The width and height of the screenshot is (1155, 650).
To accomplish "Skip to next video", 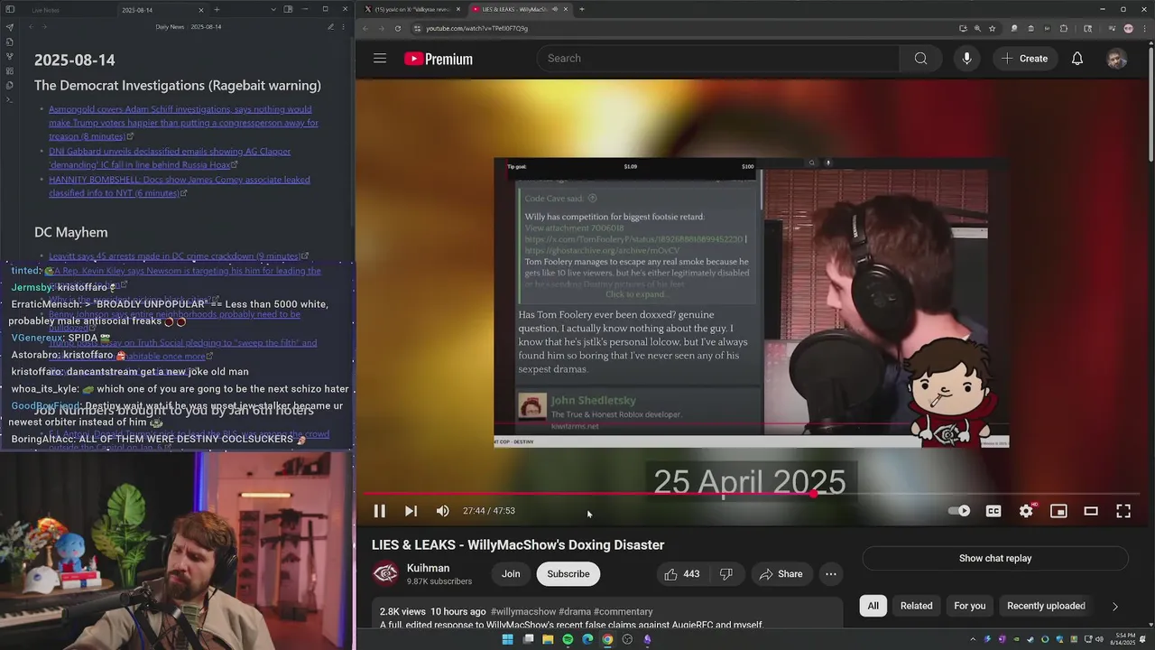I will click(411, 511).
